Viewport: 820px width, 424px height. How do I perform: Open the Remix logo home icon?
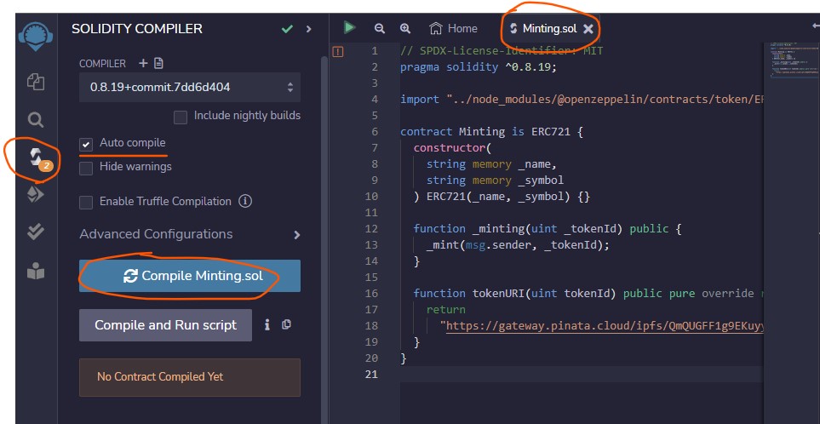pos(36,36)
